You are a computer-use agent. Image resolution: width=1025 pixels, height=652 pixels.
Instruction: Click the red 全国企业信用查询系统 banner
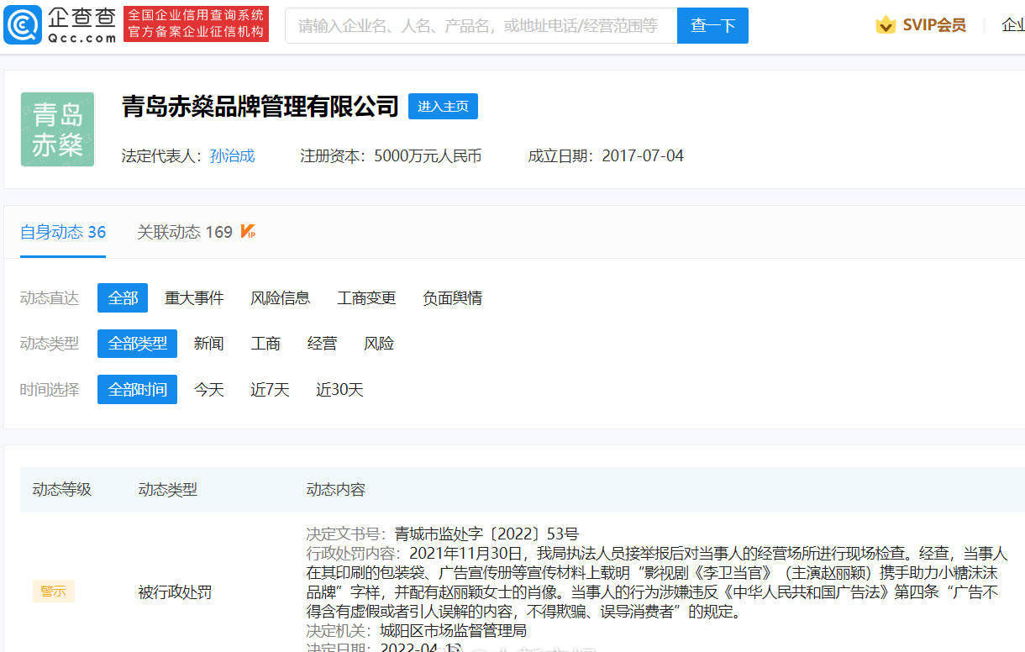[x=196, y=24]
